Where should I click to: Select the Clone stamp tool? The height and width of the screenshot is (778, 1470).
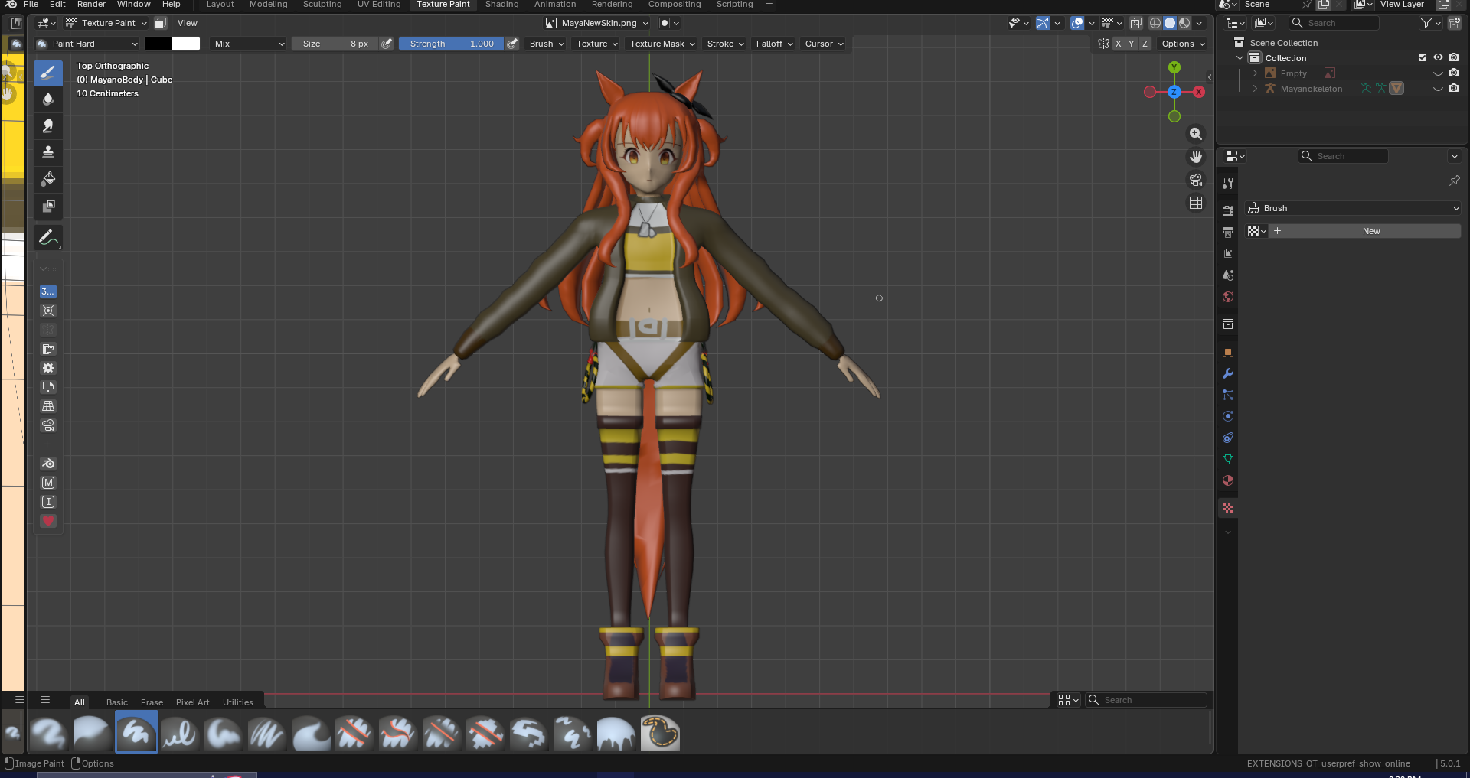pos(48,152)
